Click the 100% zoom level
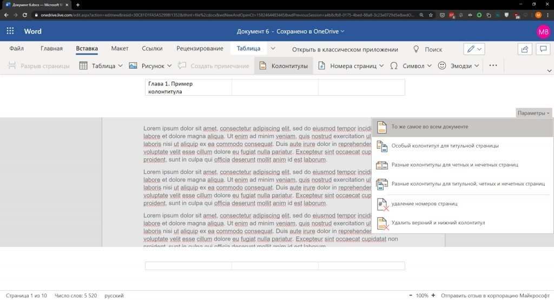Image resolution: width=554 pixels, height=300 pixels. click(x=422, y=296)
